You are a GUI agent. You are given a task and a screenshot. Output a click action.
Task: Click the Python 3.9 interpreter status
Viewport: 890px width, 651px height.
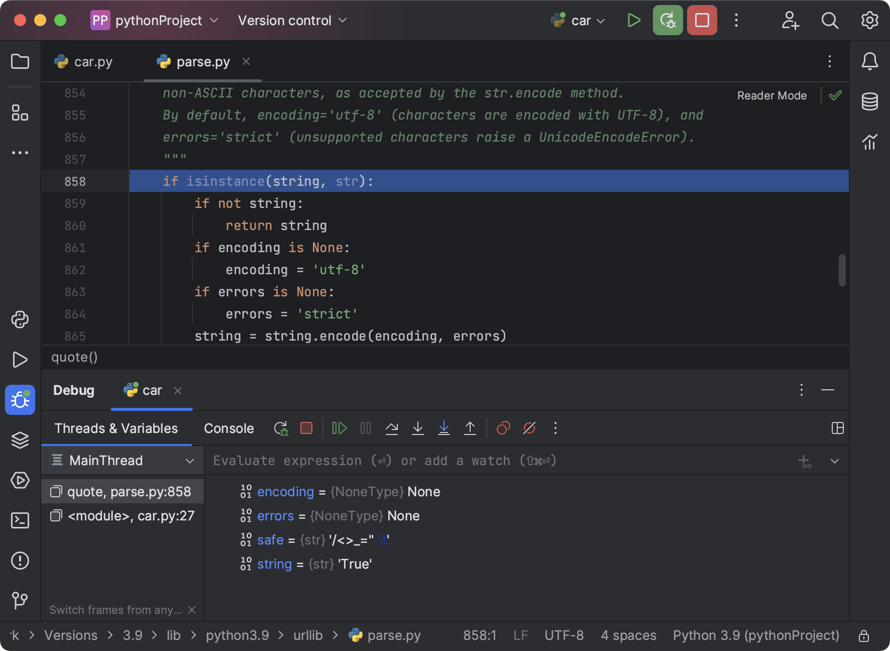(x=755, y=635)
